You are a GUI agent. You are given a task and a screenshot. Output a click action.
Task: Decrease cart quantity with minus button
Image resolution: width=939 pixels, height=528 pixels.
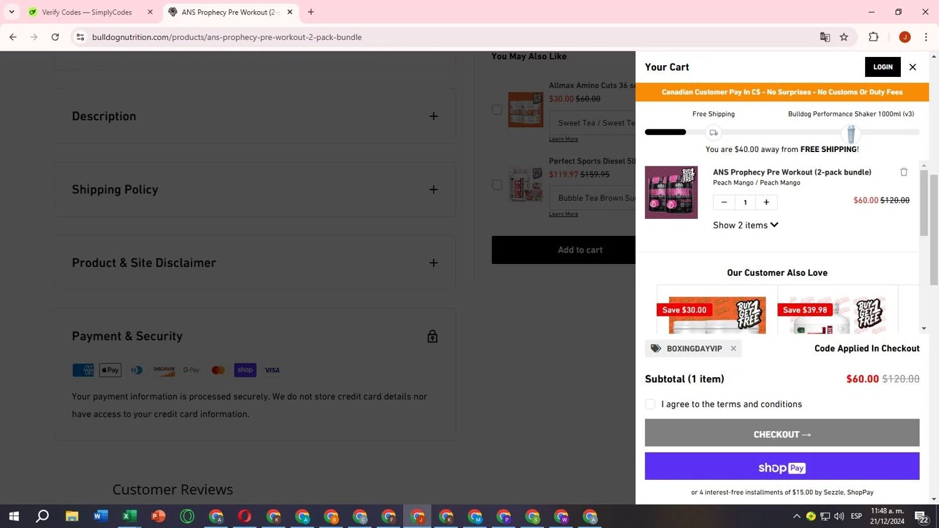click(724, 202)
